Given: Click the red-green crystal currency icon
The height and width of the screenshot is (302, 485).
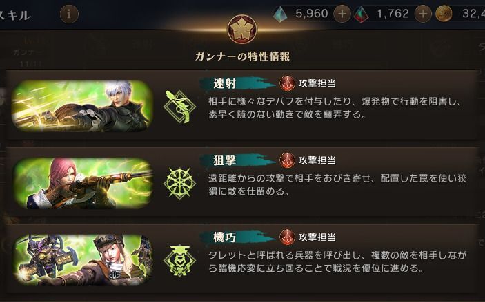Looking at the screenshot, I should click(x=361, y=14).
